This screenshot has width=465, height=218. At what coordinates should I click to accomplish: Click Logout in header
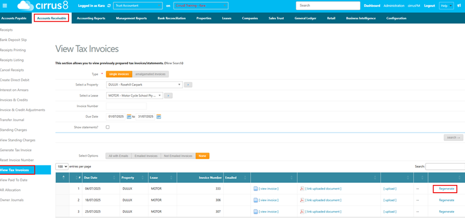pyautogui.click(x=429, y=6)
